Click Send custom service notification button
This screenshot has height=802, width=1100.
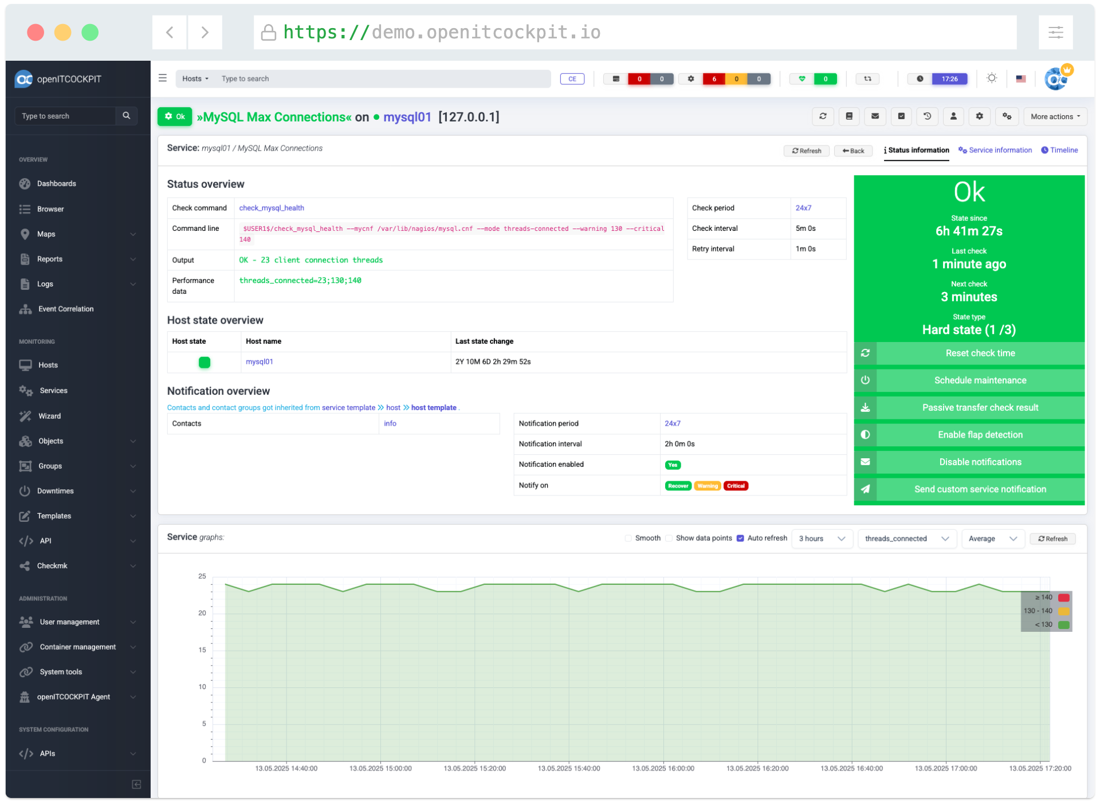[969, 489]
